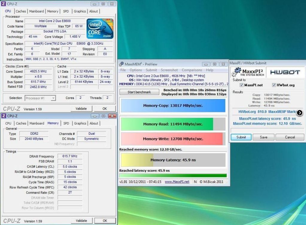Click the CPU-Z app icon in Memory window title
The width and height of the screenshot is (306, 225).
4,116
